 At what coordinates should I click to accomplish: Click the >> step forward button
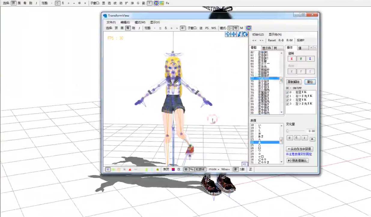[x=262, y=40]
